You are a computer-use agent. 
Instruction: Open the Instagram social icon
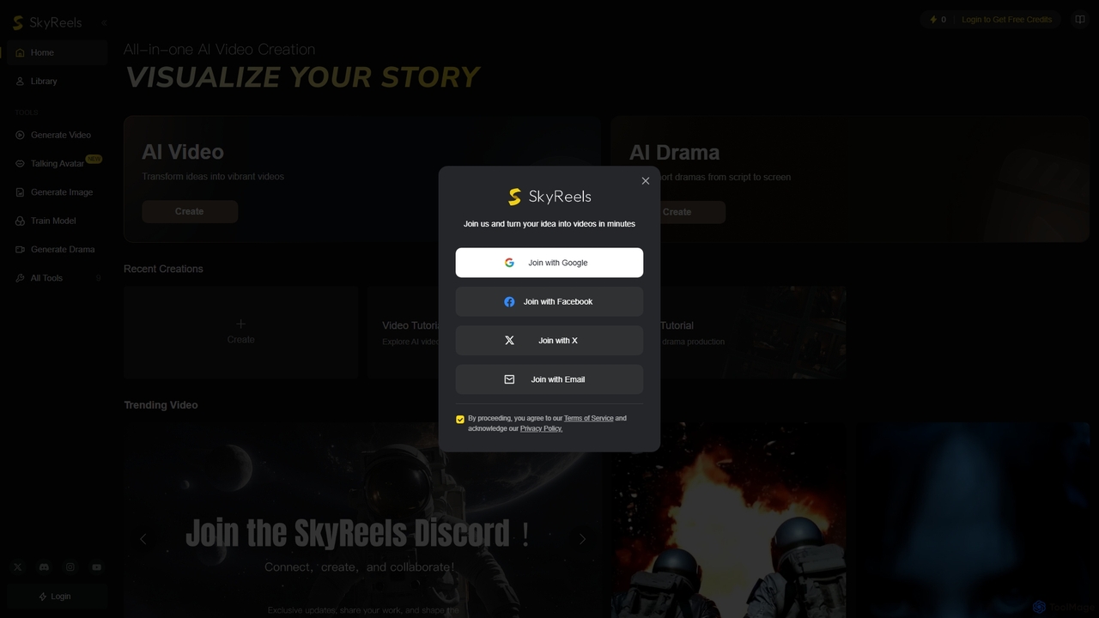click(70, 567)
